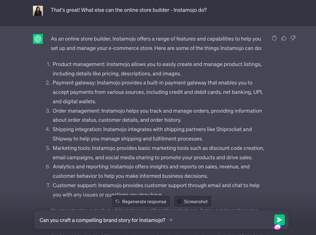The image size is (316, 235).
Task: Click the user question about Instamojo
Action: point(129,10)
